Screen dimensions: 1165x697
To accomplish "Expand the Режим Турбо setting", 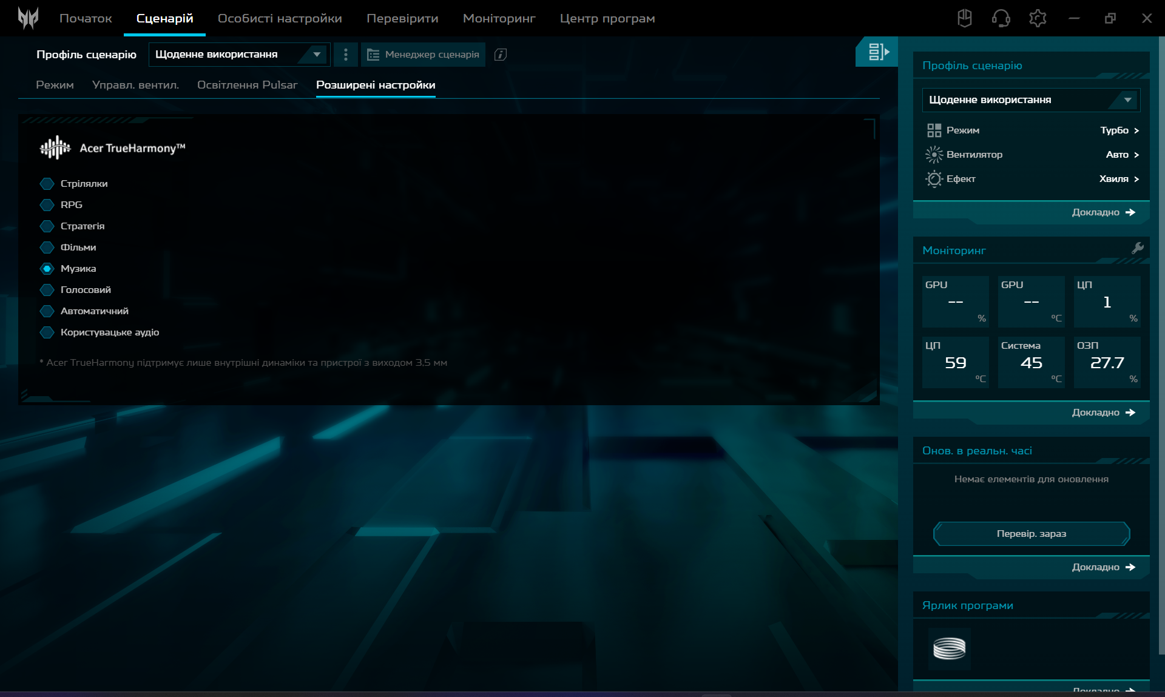I will click(1119, 130).
